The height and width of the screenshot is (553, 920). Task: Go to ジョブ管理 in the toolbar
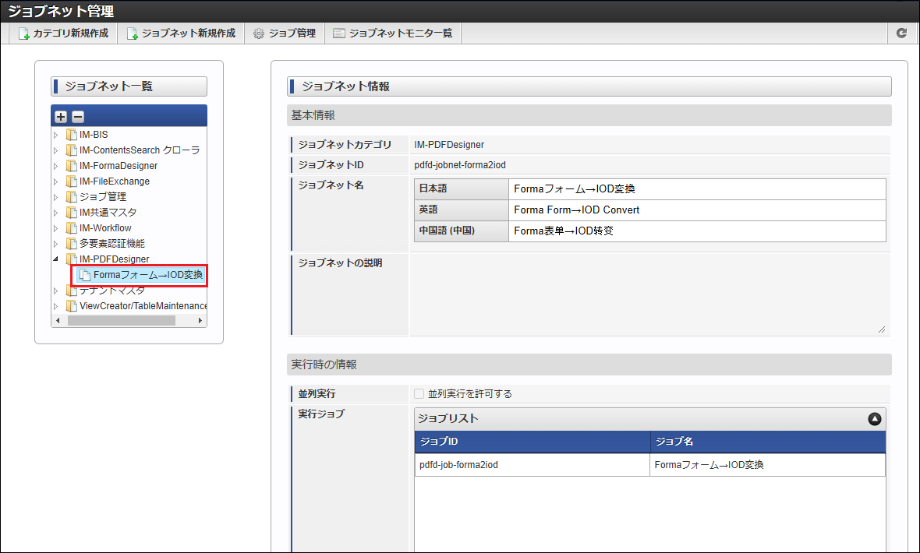point(285,33)
